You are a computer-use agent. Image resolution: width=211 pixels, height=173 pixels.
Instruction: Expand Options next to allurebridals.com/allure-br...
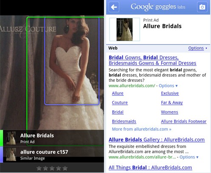(x=189, y=157)
